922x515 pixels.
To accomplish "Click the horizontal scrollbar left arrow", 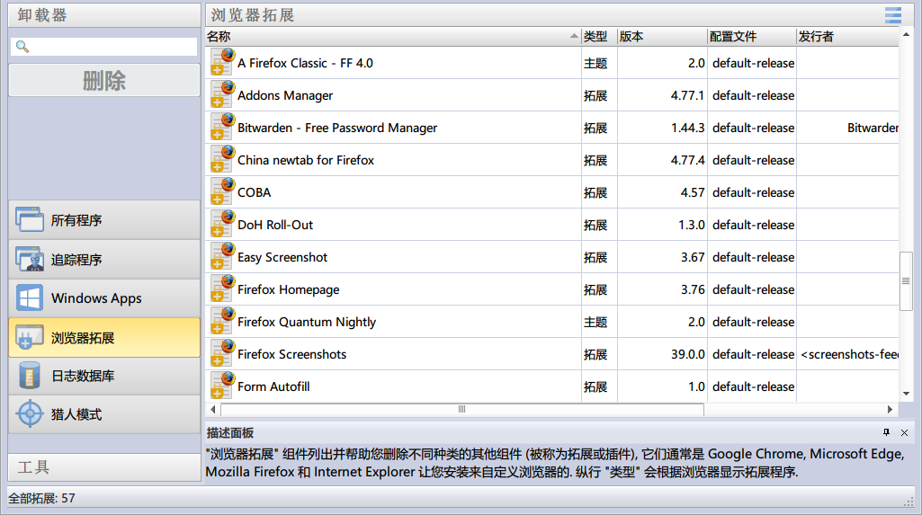I will pos(213,409).
